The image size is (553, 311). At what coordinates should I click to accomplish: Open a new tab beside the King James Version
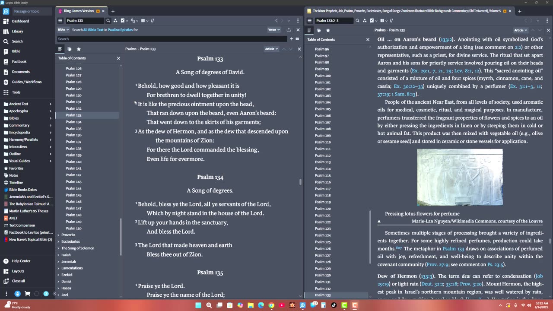pos(113,11)
